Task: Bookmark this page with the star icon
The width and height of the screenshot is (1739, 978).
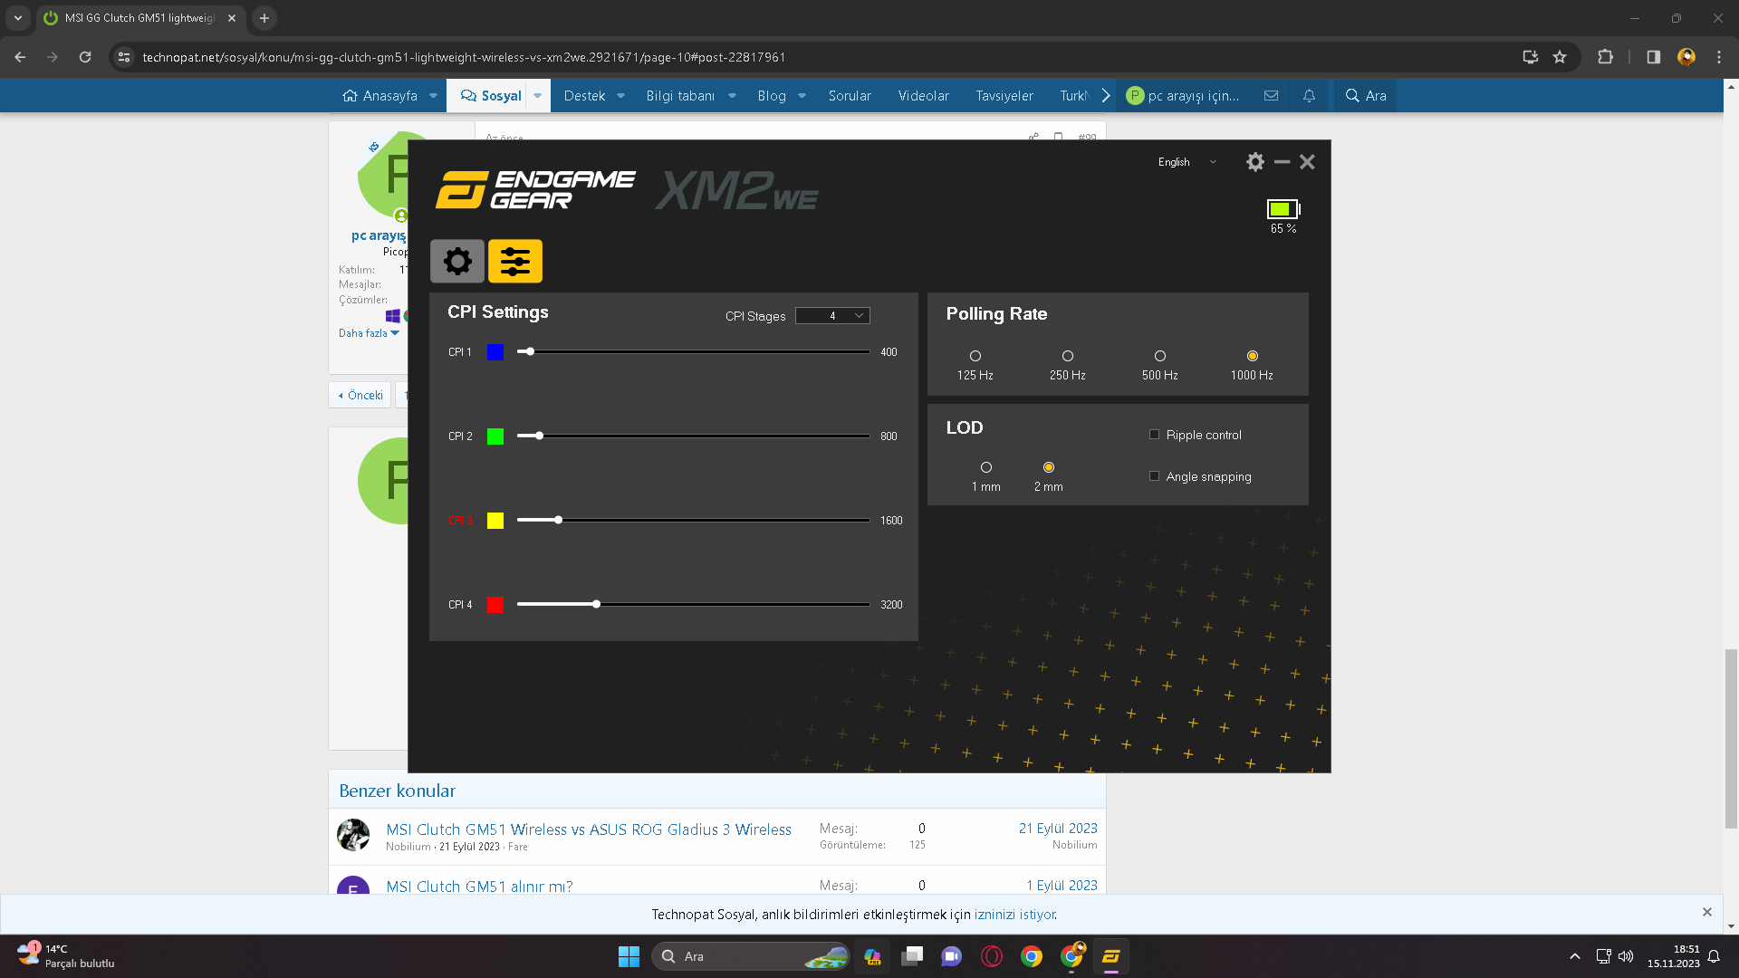Action: click(1560, 57)
